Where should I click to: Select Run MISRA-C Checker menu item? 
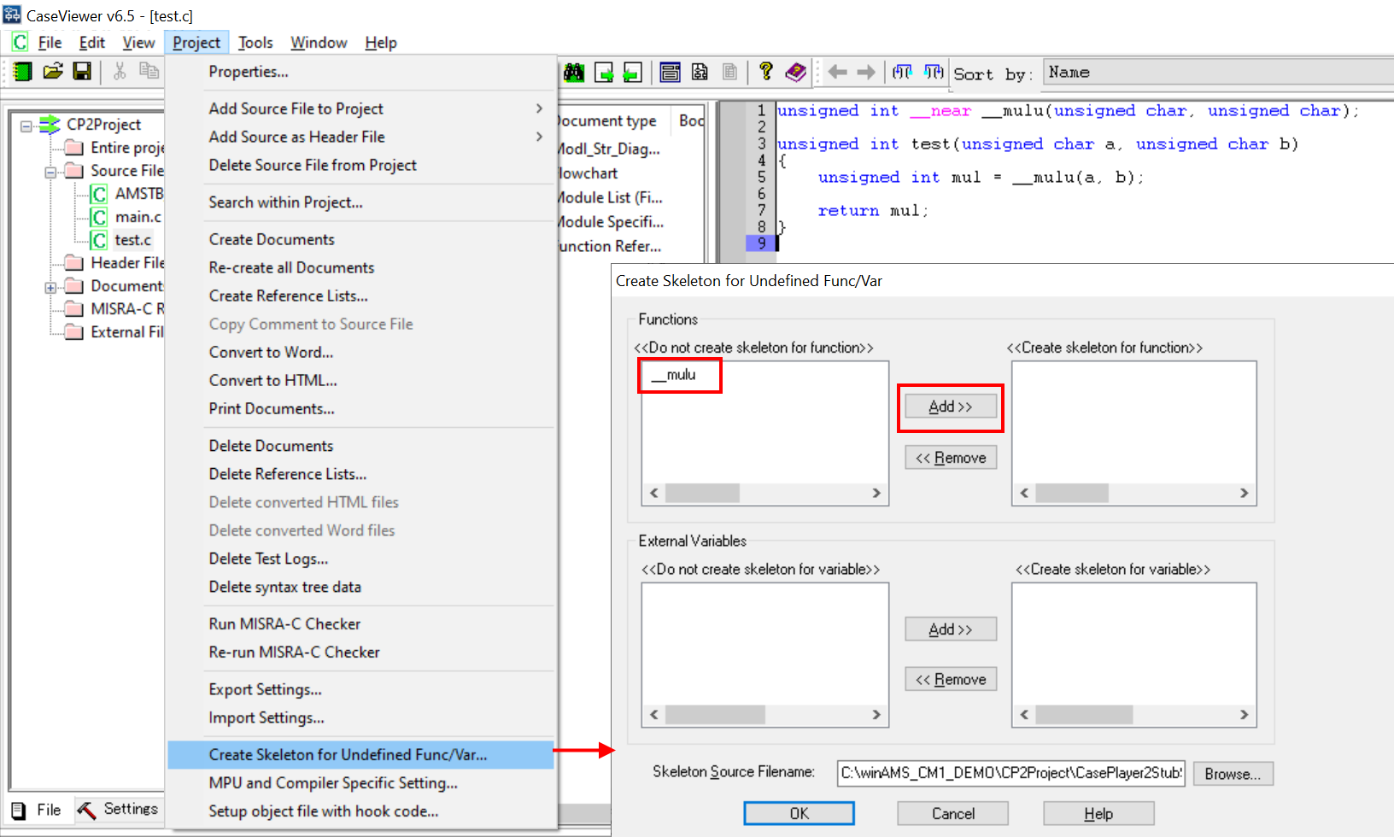point(284,624)
